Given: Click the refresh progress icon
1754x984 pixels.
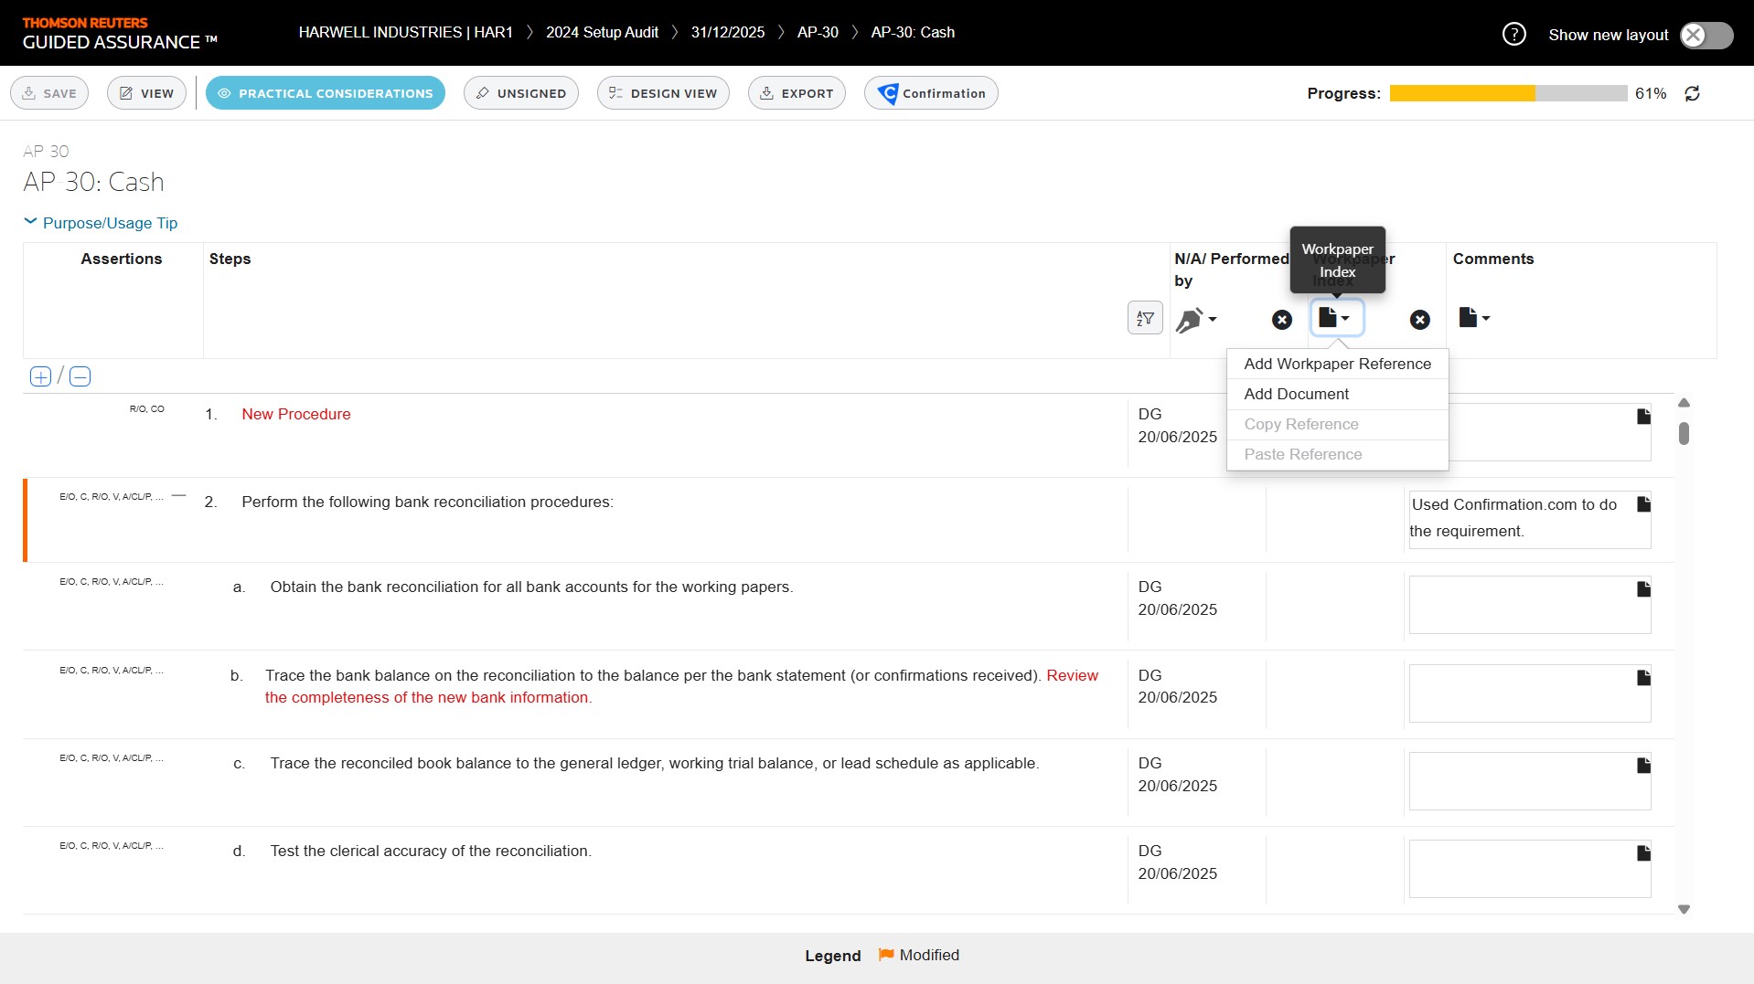Looking at the screenshot, I should pos(1692,93).
